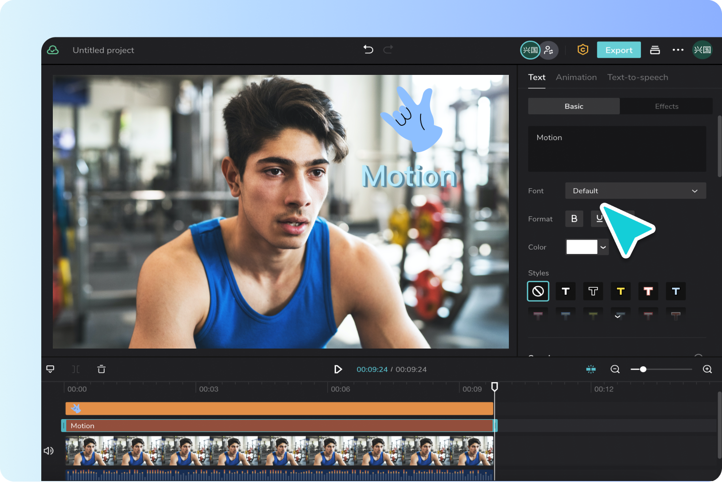Click the Motion text input box

point(617,149)
